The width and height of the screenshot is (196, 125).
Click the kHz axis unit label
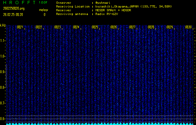point(3,25)
